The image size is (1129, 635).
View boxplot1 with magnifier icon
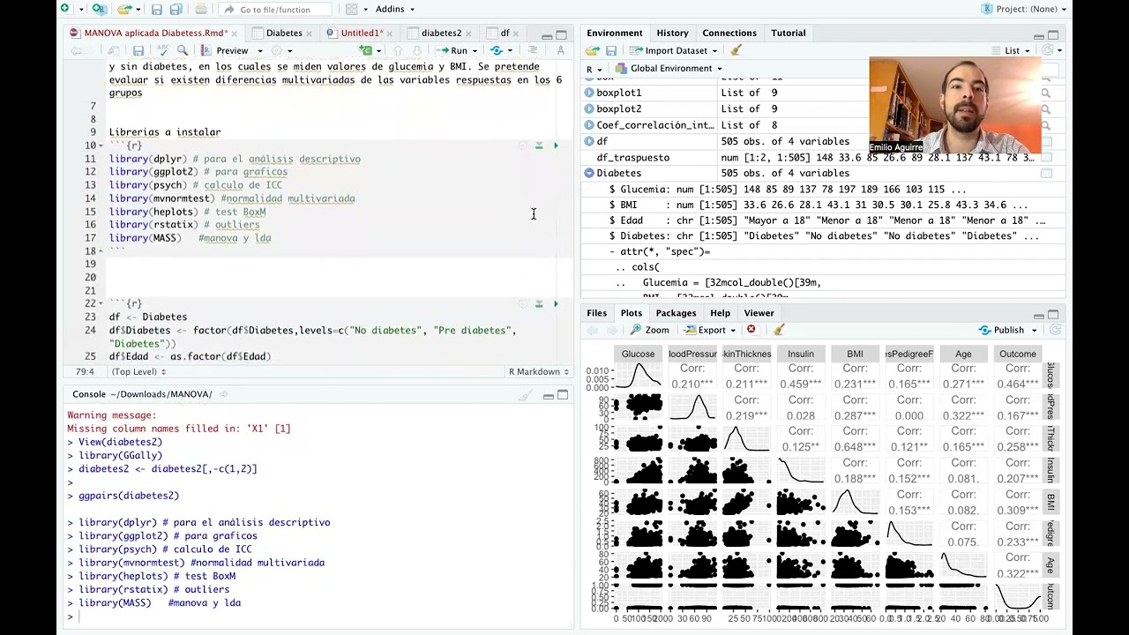coord(1046,93)
